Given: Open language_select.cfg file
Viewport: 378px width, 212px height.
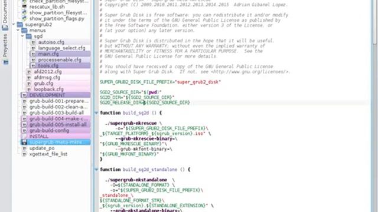Looking at the screenshot, I should (61, 48).
